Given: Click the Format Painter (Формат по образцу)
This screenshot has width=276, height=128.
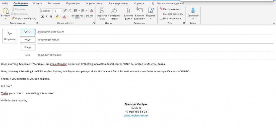Looking at the screenshot, I should 24,18.
